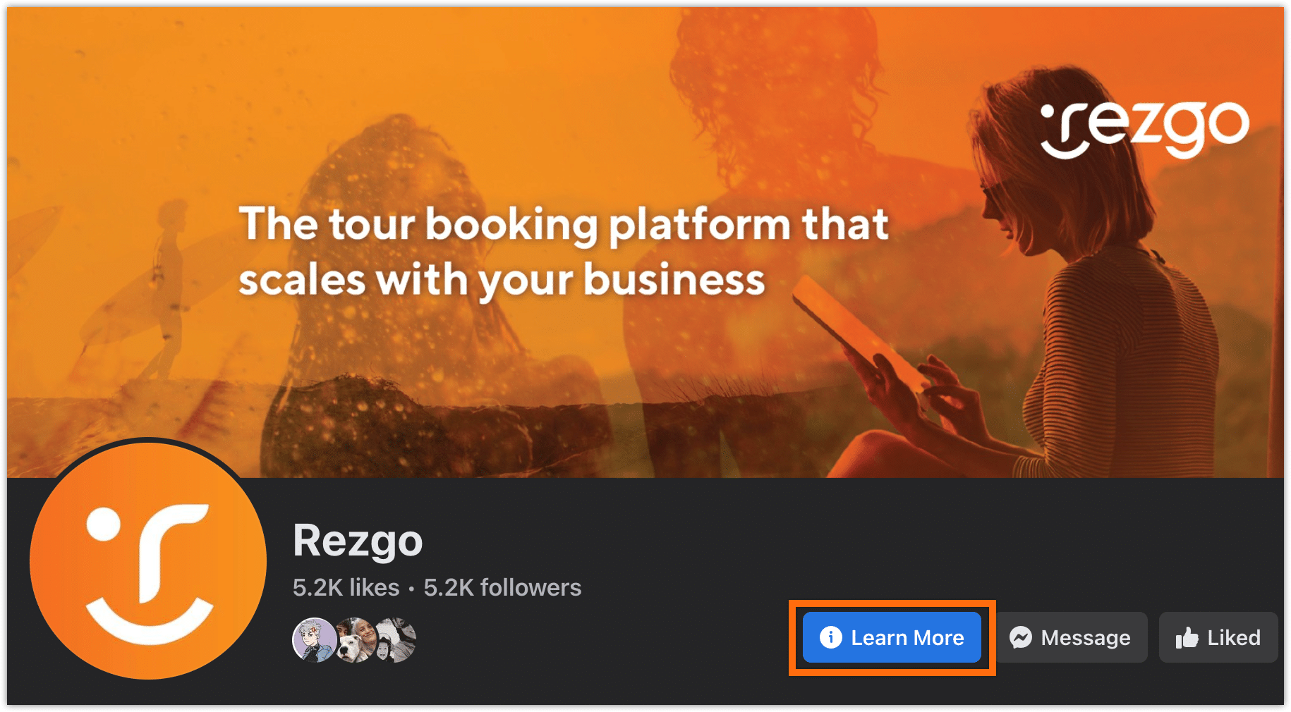Click the first cartoon follower avatar
Image resolution: width=1291 pixels, height=712 pixels.
315,640
